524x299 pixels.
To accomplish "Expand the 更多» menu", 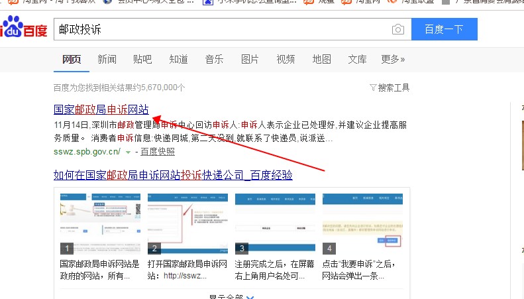I will click(x=393, y=60).
